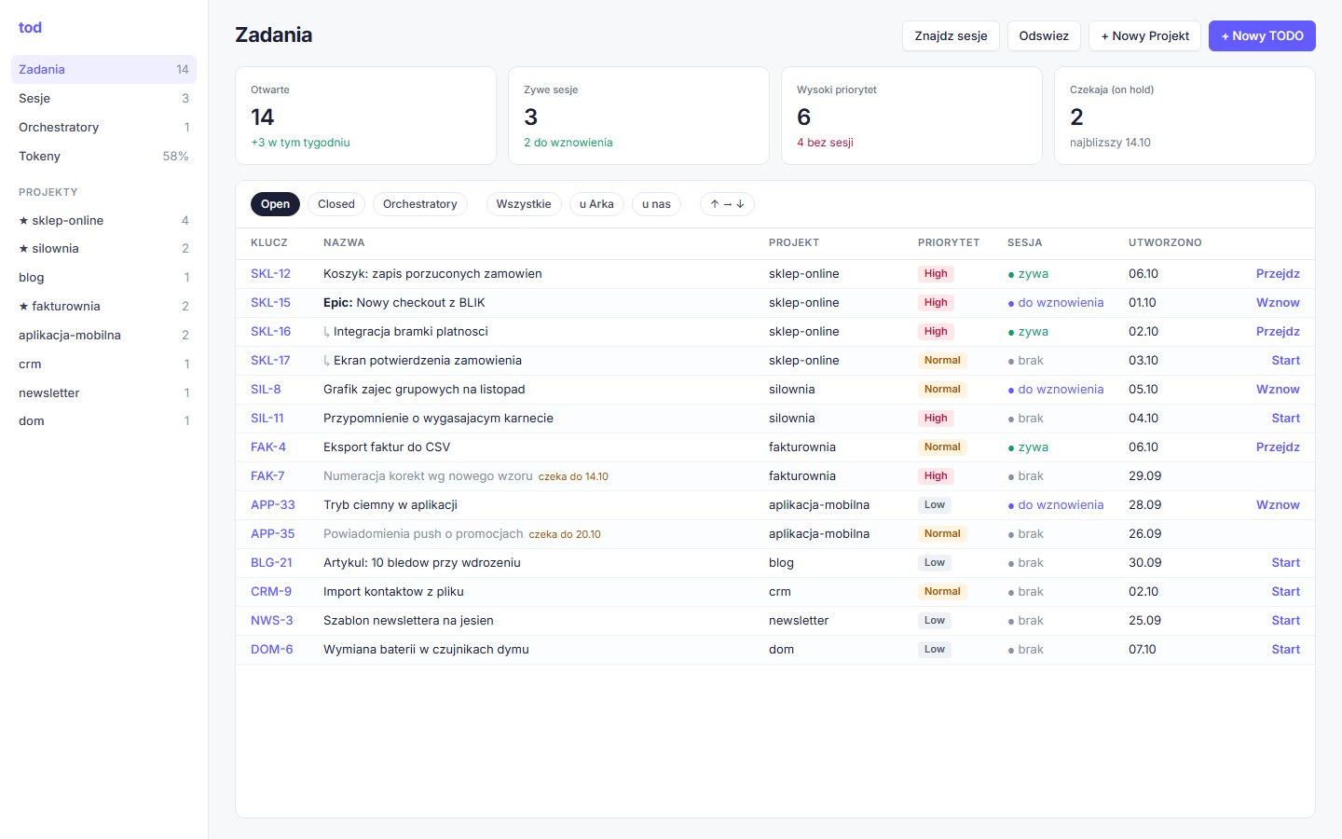Viewport: 1342px width, 839px height.
Task: Filter tasks by Orchestratory pill
Action: pyautogui.click(x=420, y=204)
